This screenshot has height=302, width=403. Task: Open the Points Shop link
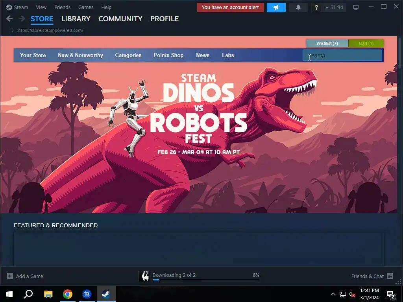tap(168, 55)
